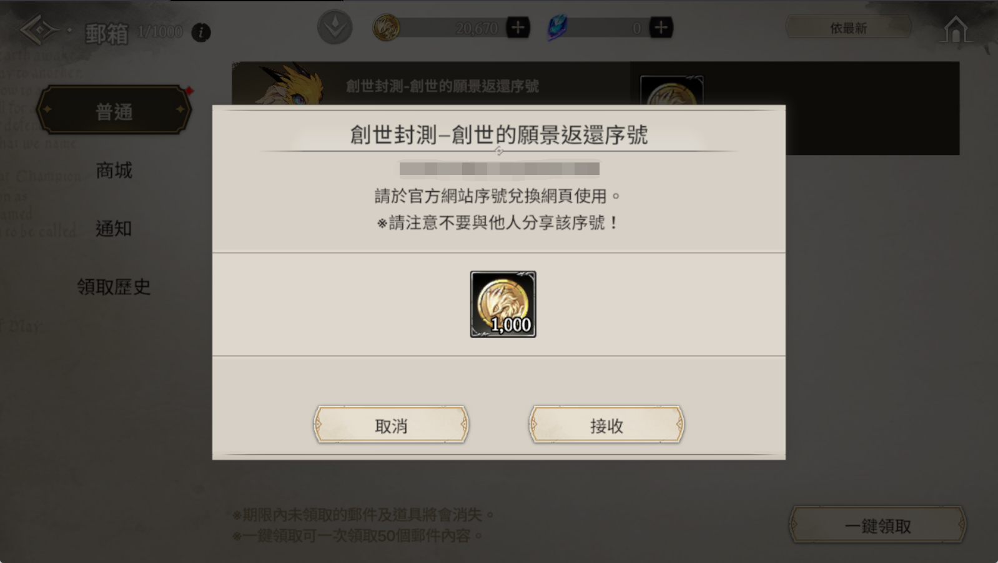Go home via the house icon
Viewport: 998px width, 563px height.
956,29
